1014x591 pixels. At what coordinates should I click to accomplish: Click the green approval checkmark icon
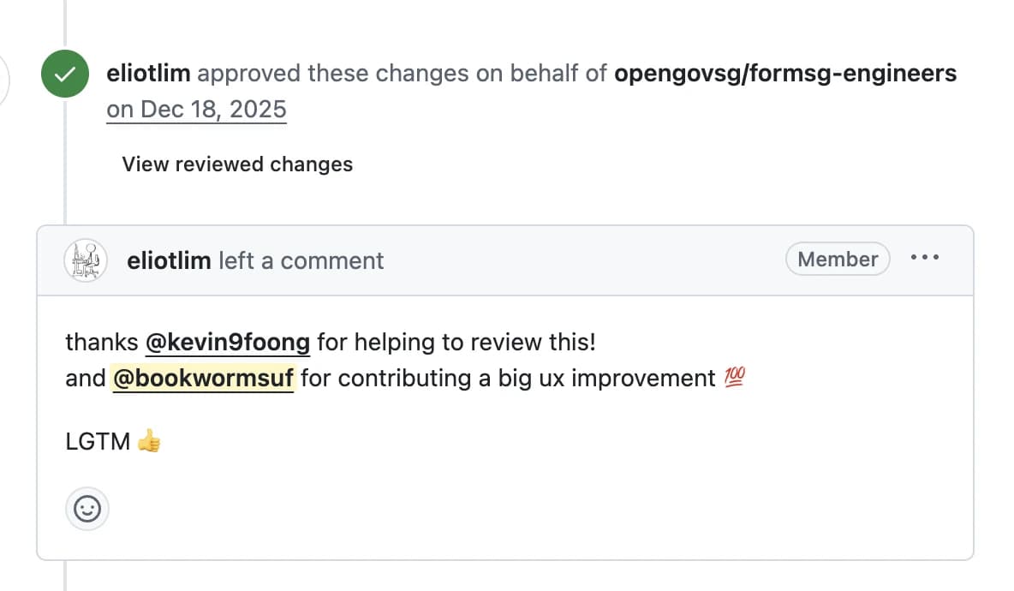coord(65,74)
